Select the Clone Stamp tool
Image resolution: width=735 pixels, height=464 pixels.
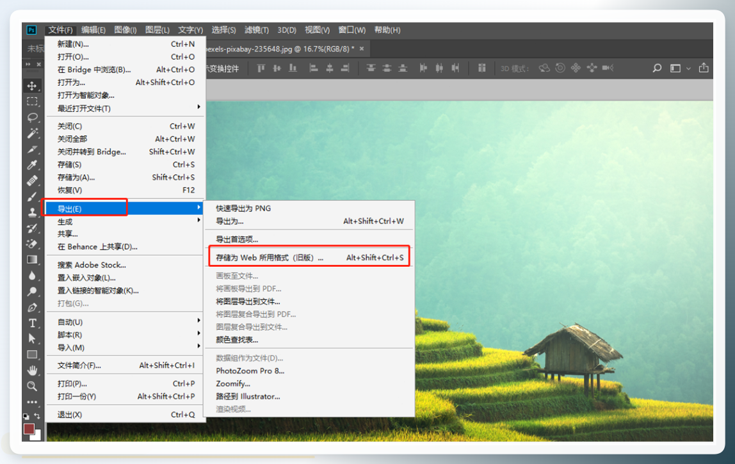(x=32, y=212)
